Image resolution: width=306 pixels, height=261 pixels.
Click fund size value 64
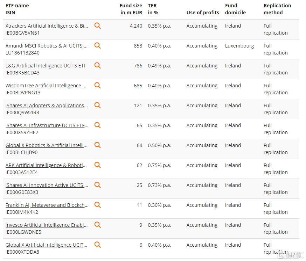point(139,145)
